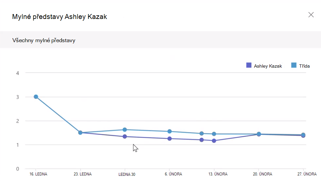Click the Ashley Kazak legend label
The height and width of the screenshot is (181, 321).
click(268, 66)
